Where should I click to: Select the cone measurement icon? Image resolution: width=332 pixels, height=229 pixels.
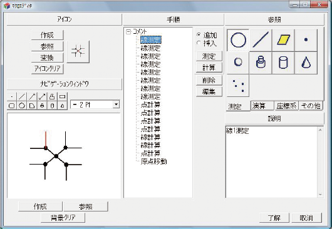tap(306, 63)
